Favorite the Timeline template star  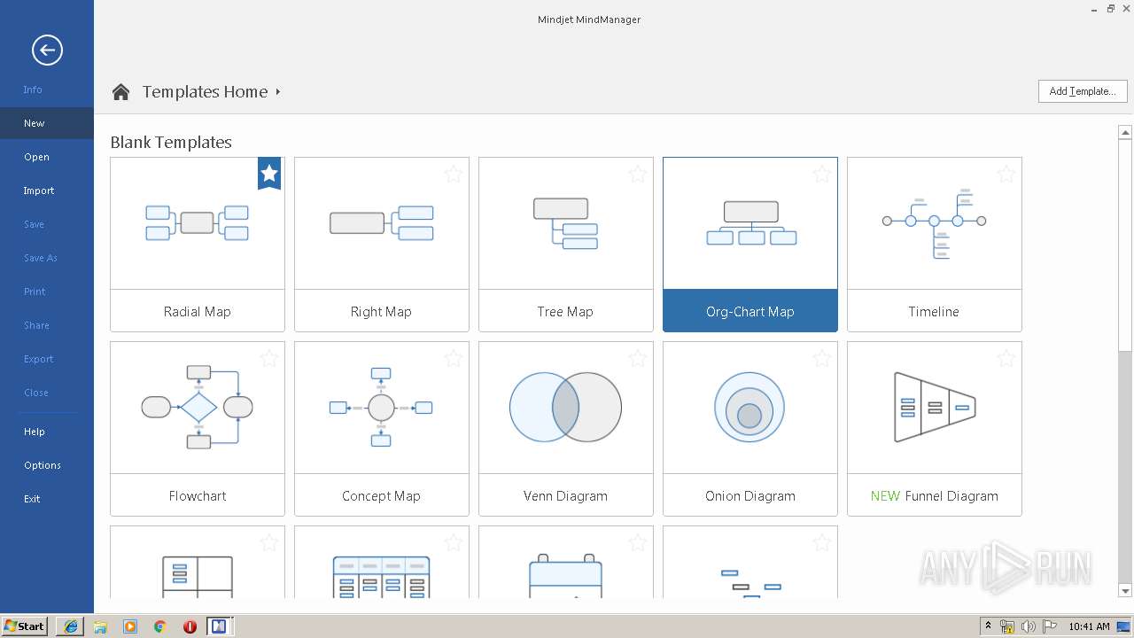click(1006, 174)
